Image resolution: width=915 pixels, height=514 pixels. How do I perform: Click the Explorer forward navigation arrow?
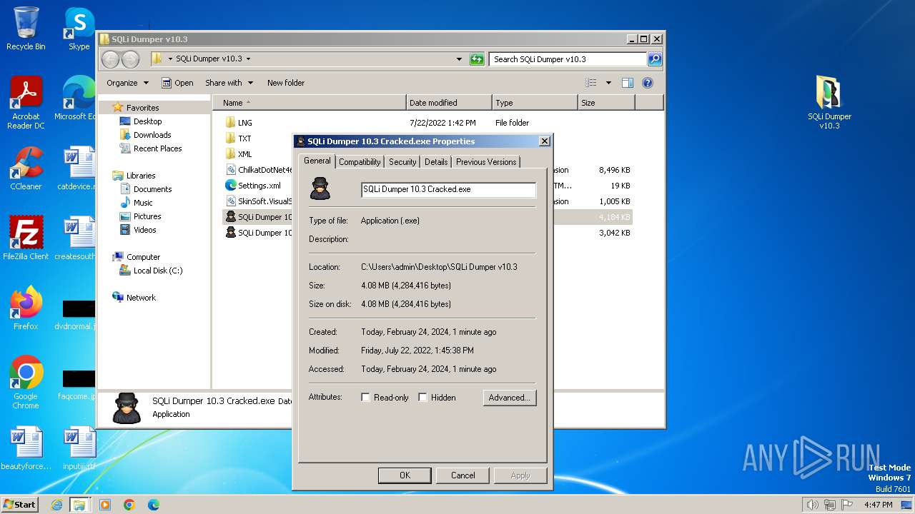[130, 59]
